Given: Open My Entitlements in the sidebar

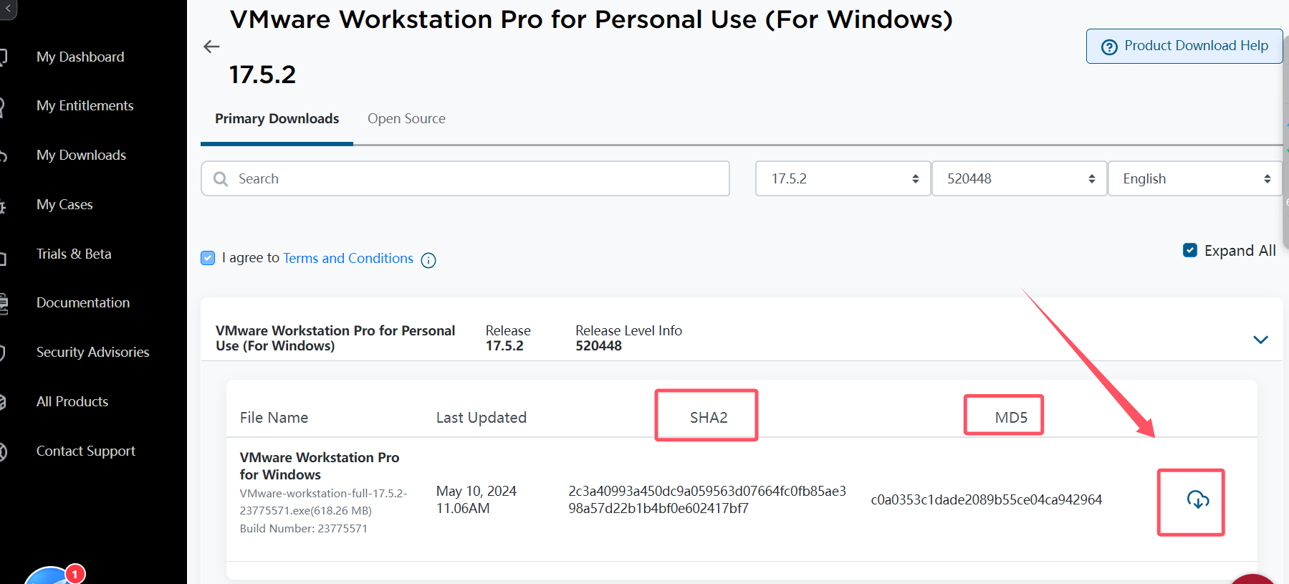Looking at the screenshot, I should coord(85,105).
